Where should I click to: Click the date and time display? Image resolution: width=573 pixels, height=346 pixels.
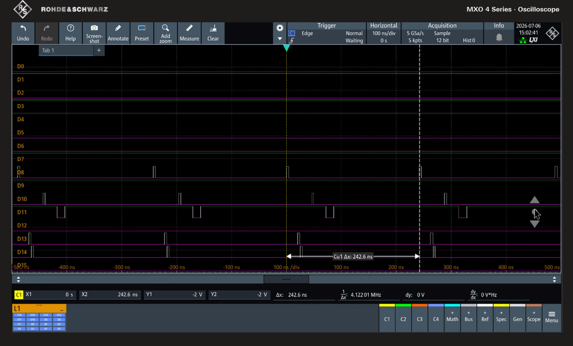(528, 29)
